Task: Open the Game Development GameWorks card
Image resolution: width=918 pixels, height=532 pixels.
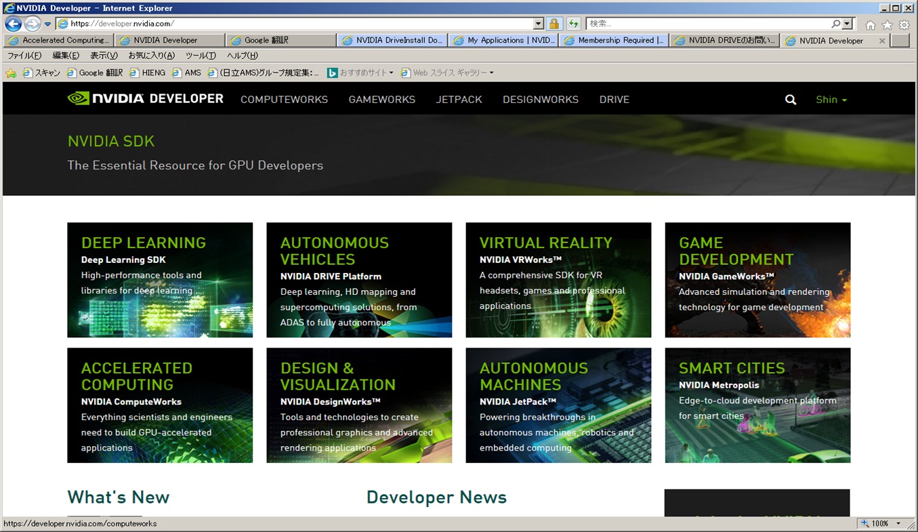Action: click(x=757, y=280)
